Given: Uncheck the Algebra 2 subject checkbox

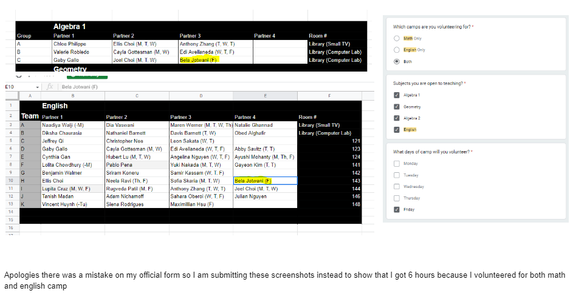Looking at the screenshot, I should click(397, 118).
